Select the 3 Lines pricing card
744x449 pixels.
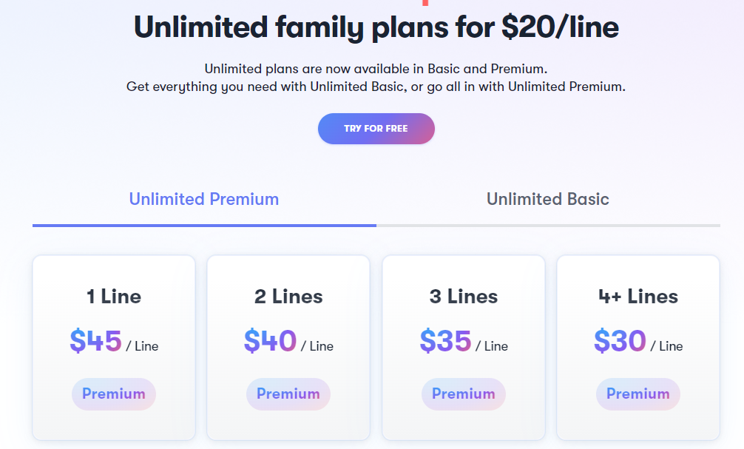point(463,348)
